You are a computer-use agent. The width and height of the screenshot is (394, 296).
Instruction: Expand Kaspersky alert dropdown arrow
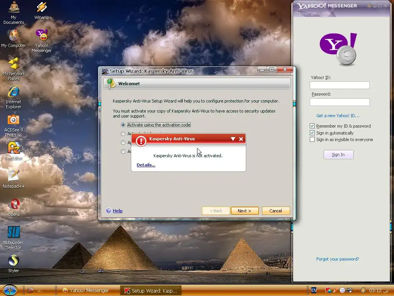[233, 139]
